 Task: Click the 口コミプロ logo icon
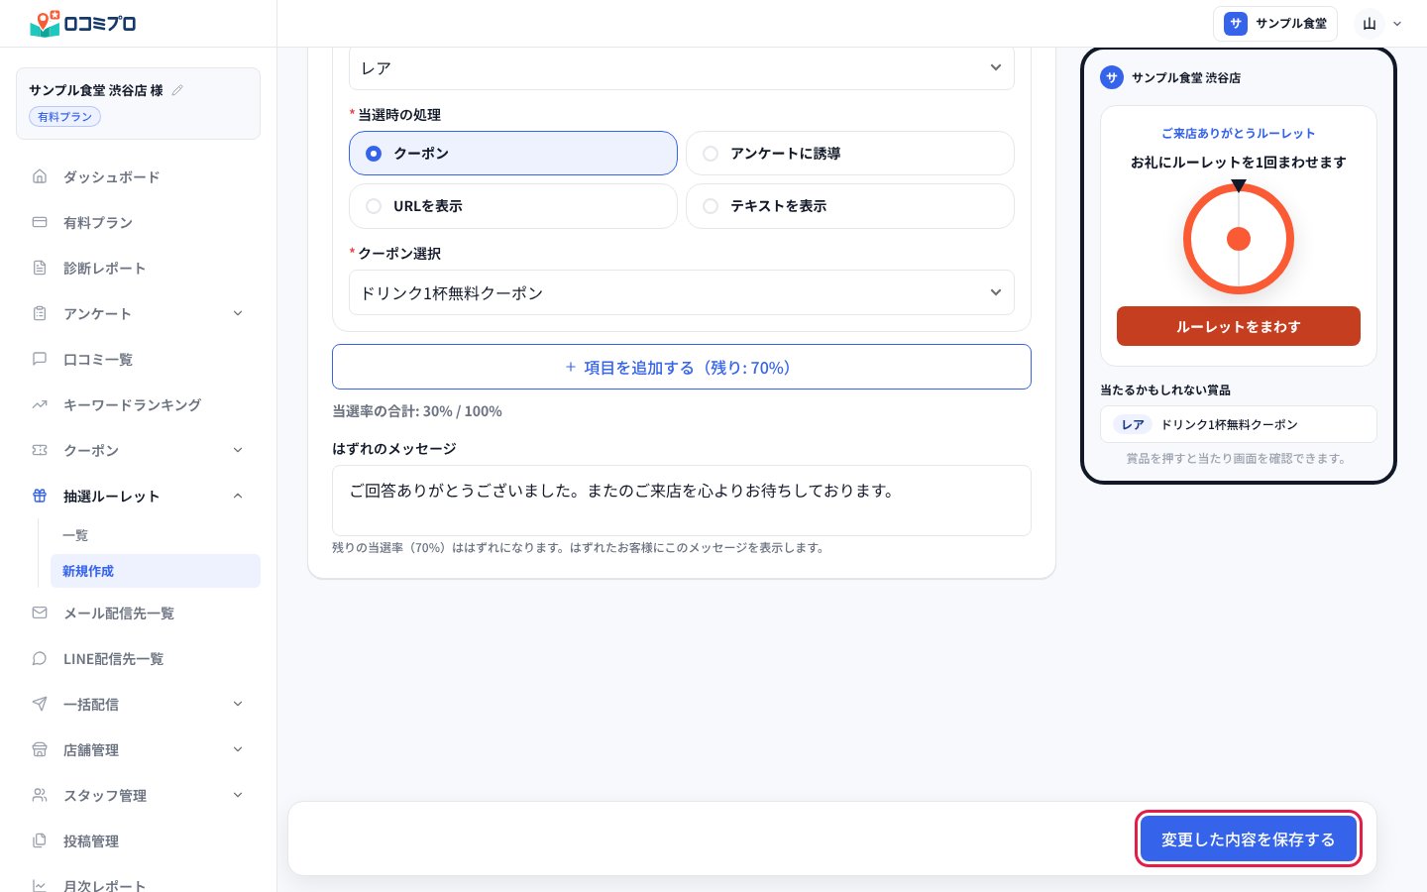[46, 23]
